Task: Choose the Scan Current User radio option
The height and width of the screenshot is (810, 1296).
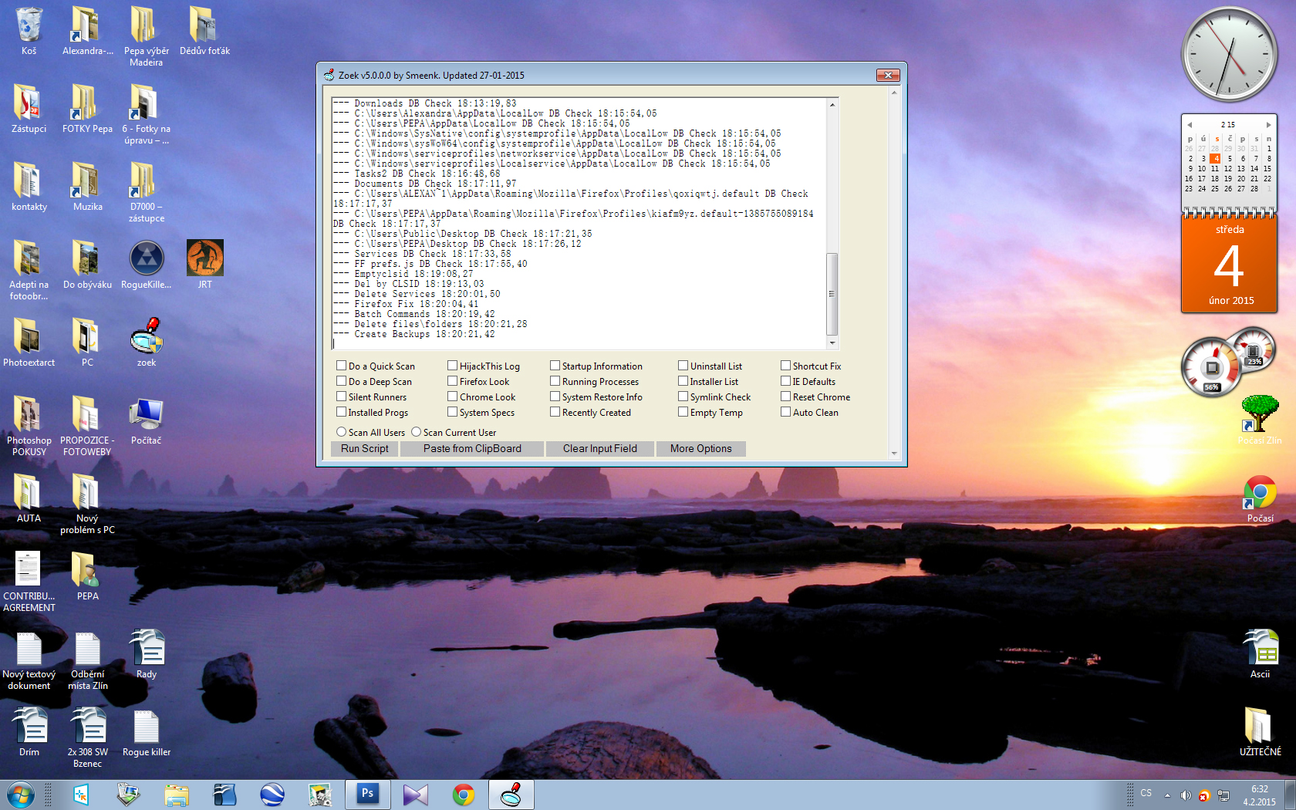Action: click(x=416, y=432)
